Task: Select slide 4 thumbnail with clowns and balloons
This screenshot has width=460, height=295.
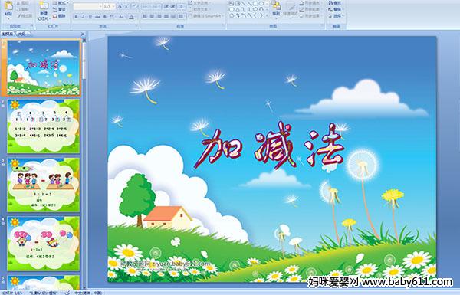Action: pyautogui.click(x=44, y=244)
